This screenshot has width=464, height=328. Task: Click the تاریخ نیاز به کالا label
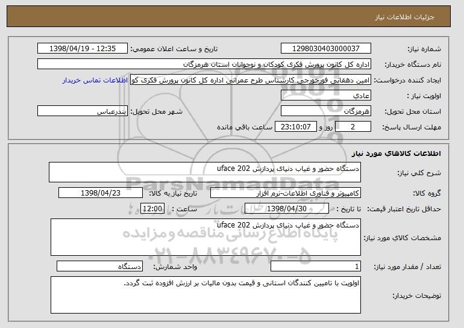click(x=173, y=194)
